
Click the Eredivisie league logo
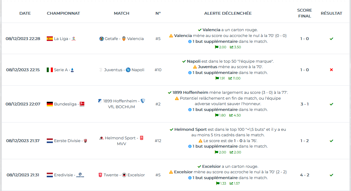[x=80, y=175]
